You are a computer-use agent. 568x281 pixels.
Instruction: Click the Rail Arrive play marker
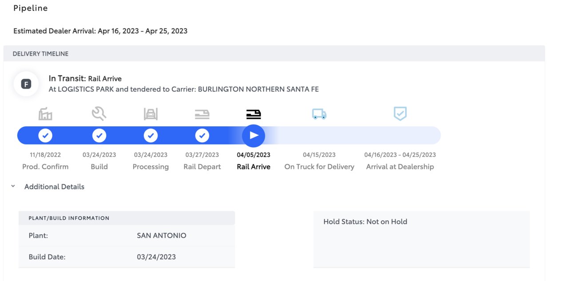pyautogui.click(x=254, y=135)
